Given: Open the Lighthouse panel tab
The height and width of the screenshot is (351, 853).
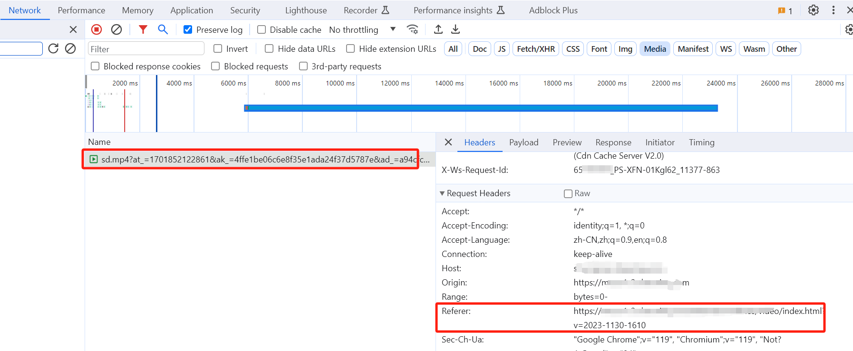Looking at the screenshot, I should pyautogui.click(x=306, y=10).
